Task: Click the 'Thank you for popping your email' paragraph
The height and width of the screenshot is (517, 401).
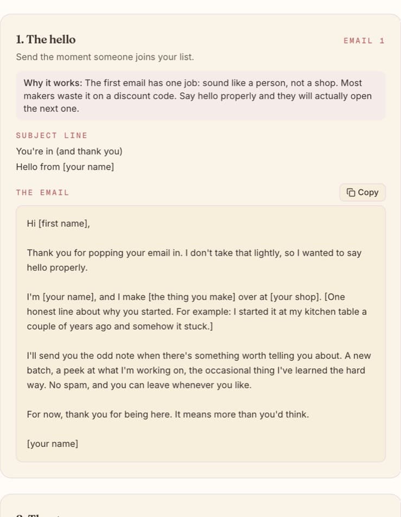Action: pyautogui.click(x=194, y=260)
